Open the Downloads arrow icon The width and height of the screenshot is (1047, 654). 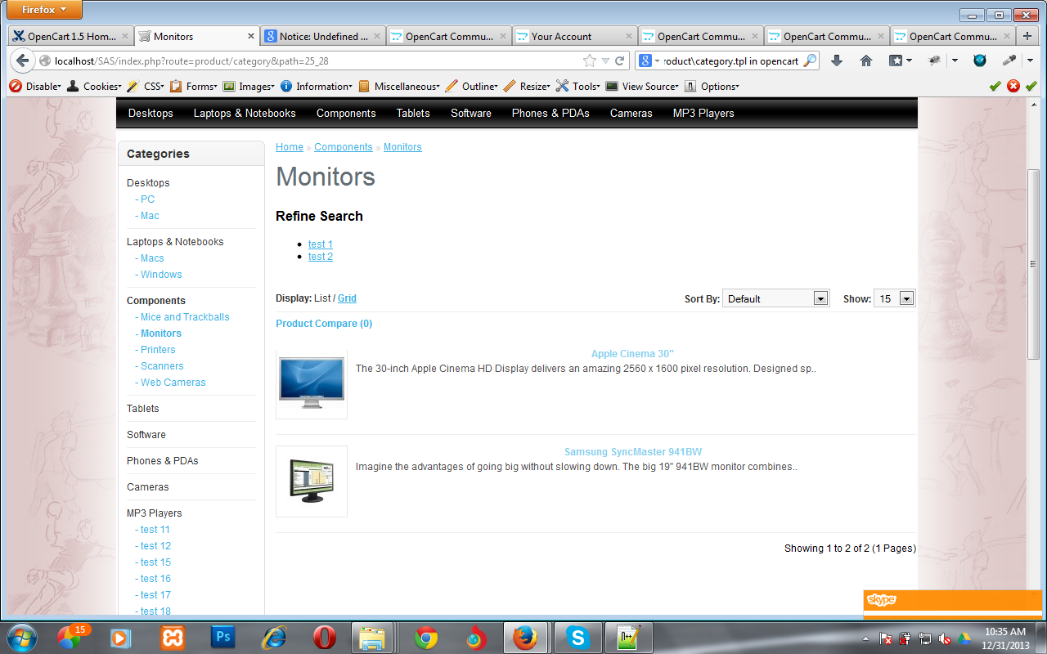(x=836, y=60)
